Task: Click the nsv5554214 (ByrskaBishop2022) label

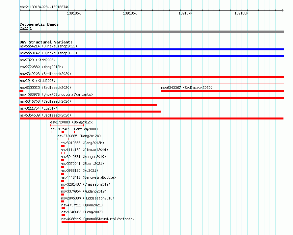Action: [48, 46]
